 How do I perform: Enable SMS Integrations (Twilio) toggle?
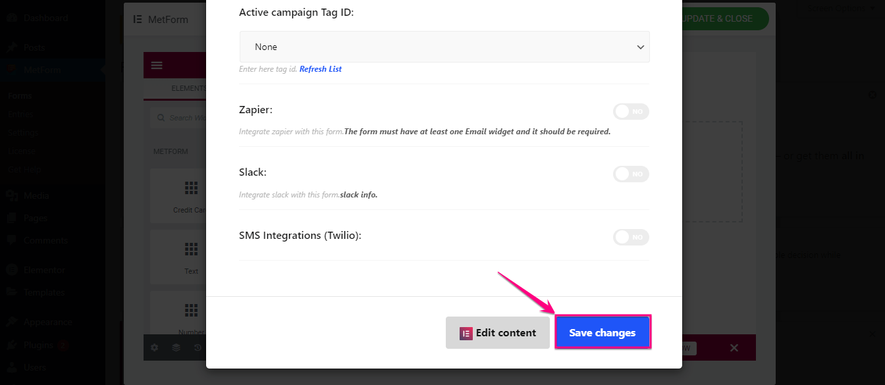click(x=631, y=238)
